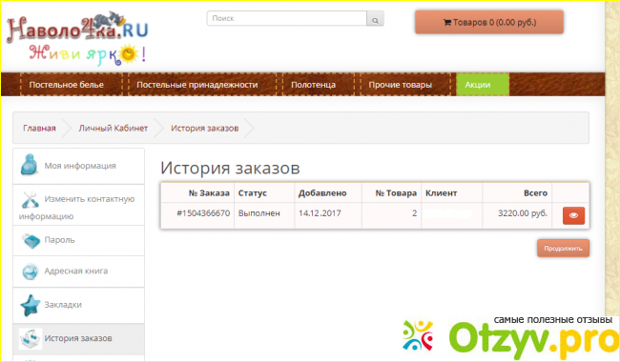Click the globe icon for Адресная книга
The width and height of the screenshot is (620, 362).
click(31, 271)
